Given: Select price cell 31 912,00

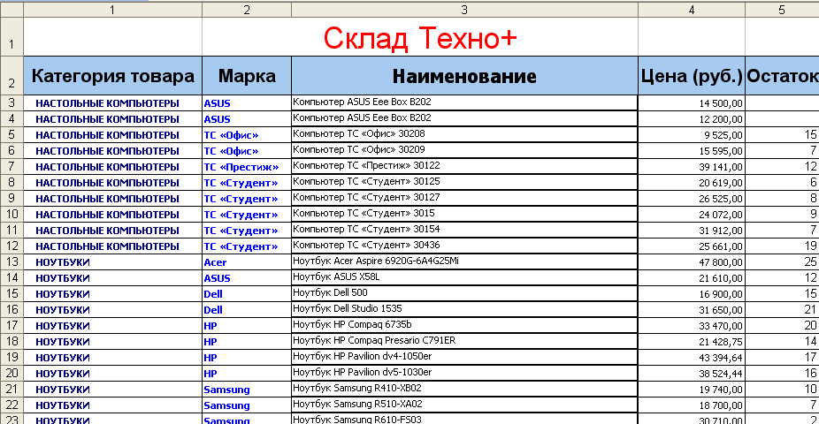Looking at the screenshot, I should (x=692, y=231).
